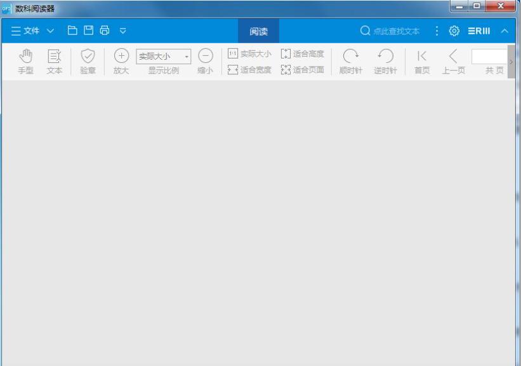Select the 文本 text selection tool
Screen dimensions: 521x366
pyautogui.click(x=54, y=62)
